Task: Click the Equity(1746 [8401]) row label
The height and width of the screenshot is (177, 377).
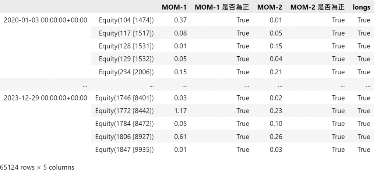Action: pos(124,98)
